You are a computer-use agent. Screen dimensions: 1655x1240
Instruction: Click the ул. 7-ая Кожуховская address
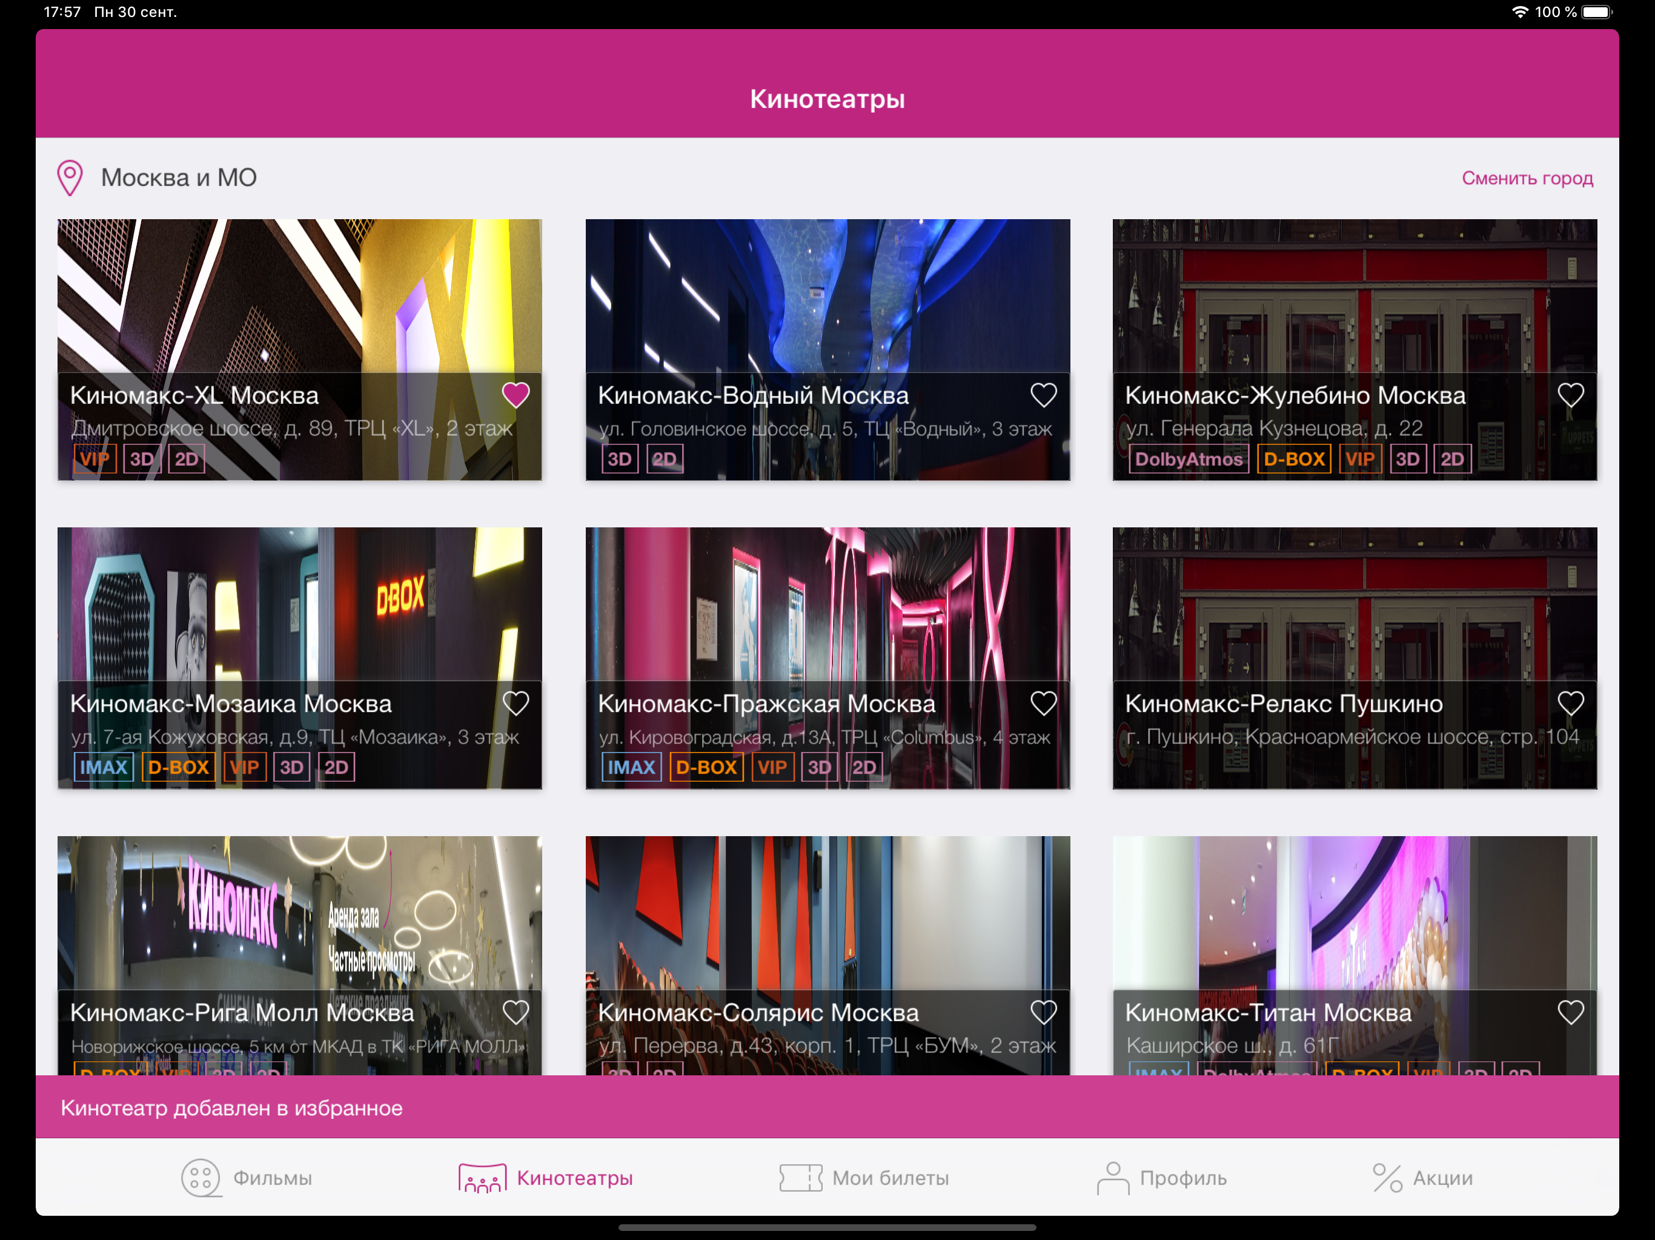[x=295, y=737]
